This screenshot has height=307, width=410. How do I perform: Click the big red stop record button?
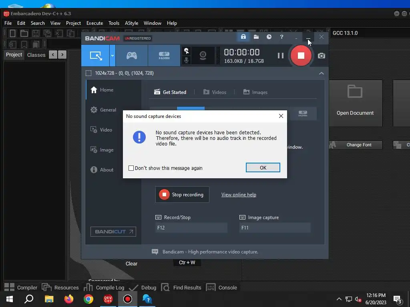click(x=301, y=56)
